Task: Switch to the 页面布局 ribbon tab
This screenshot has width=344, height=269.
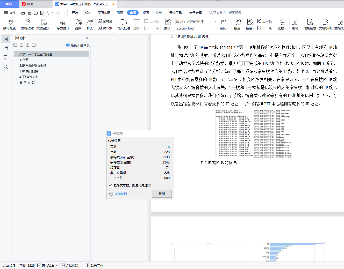Action: point(104,13)
